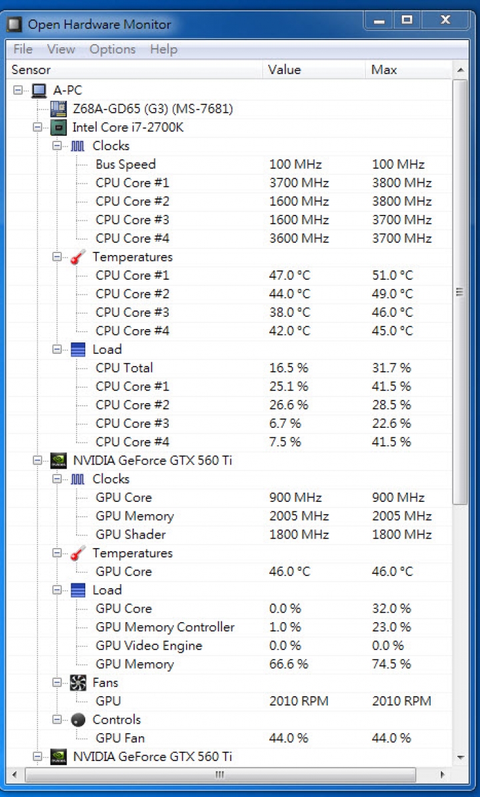Open the View menu

[x=61, y=49]
